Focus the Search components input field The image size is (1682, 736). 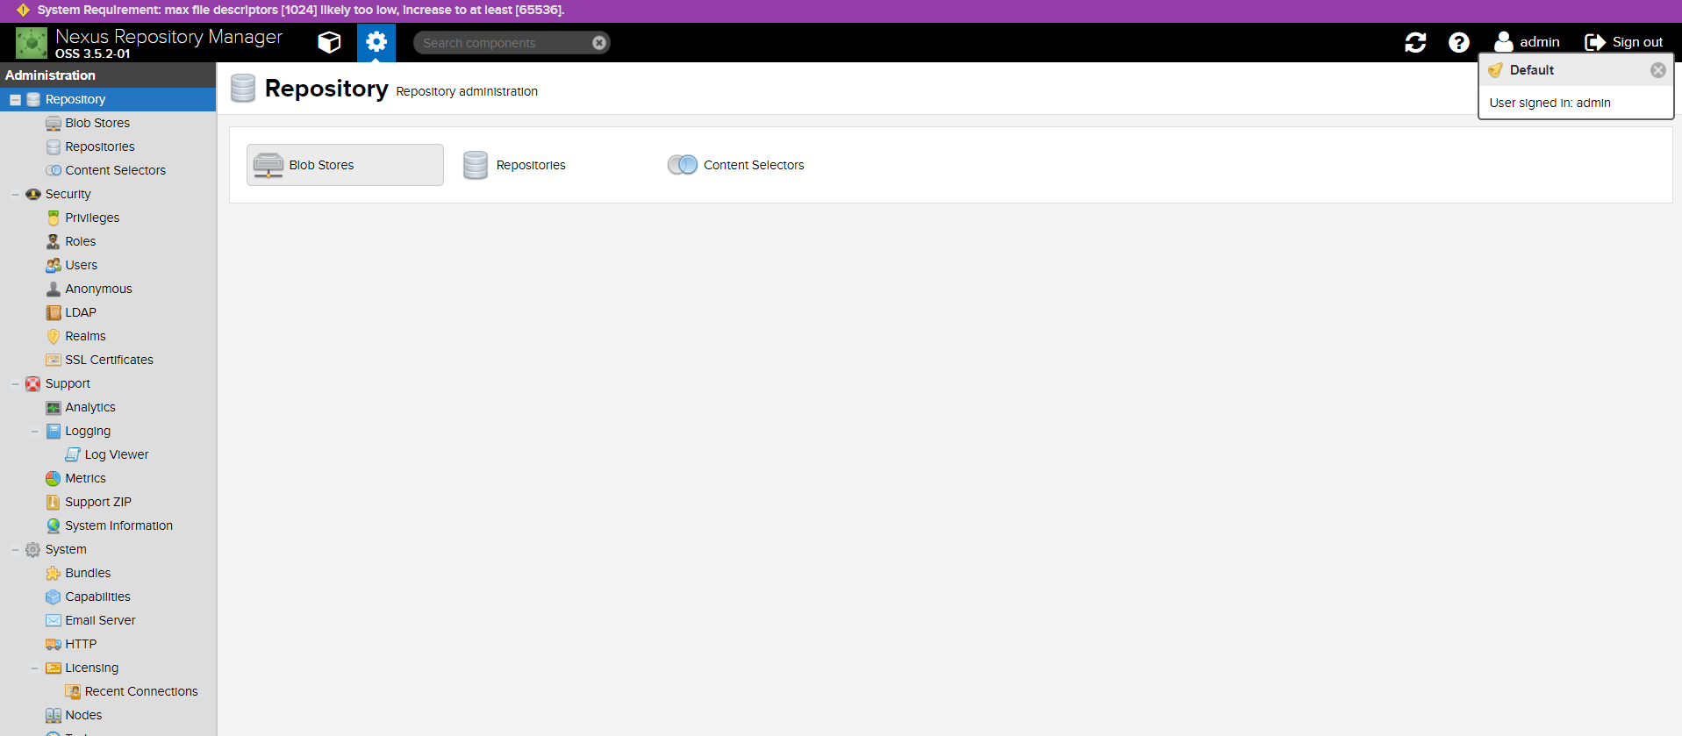pyautogui.click(x=502, y=43)
